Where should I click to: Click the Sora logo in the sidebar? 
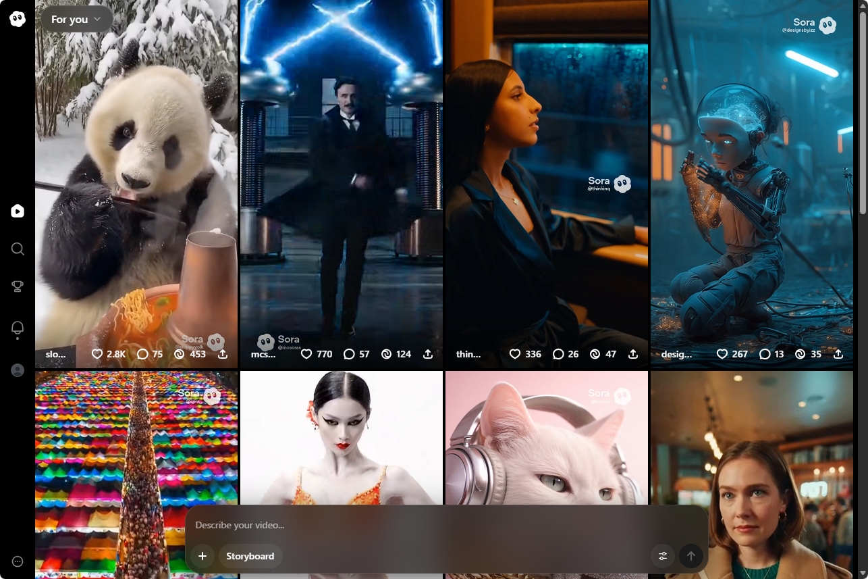point(18,19)
